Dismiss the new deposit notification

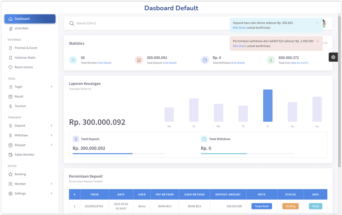[x=317, y=23]
